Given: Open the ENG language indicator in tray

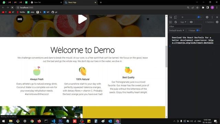Looking at the screenshot, I should pos(199,121).
